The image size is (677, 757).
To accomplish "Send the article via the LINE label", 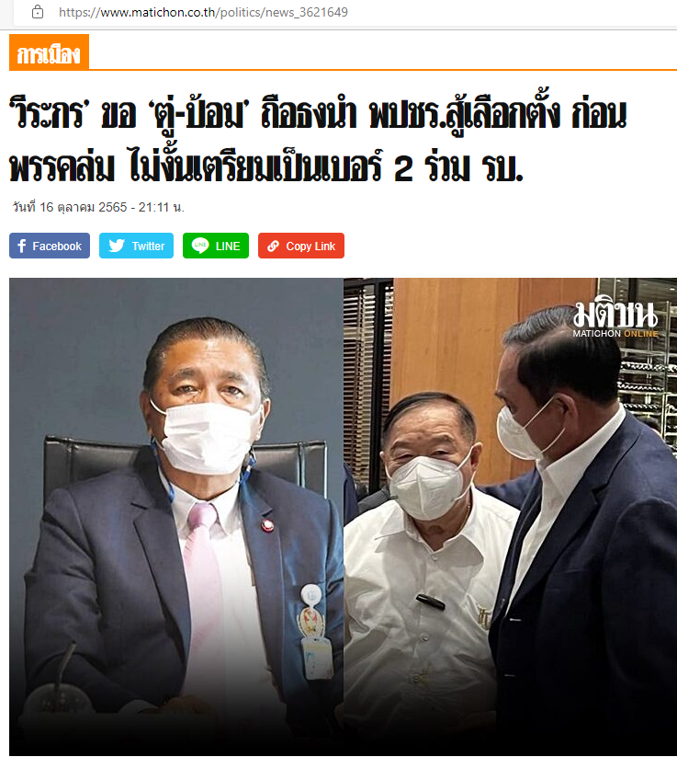I will [x=228, y=247].
